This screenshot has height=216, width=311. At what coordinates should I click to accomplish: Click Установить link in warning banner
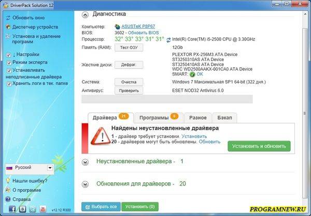pyautogui.click(x=194, y=136)
